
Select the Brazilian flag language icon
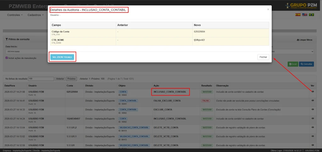point(311,15)
